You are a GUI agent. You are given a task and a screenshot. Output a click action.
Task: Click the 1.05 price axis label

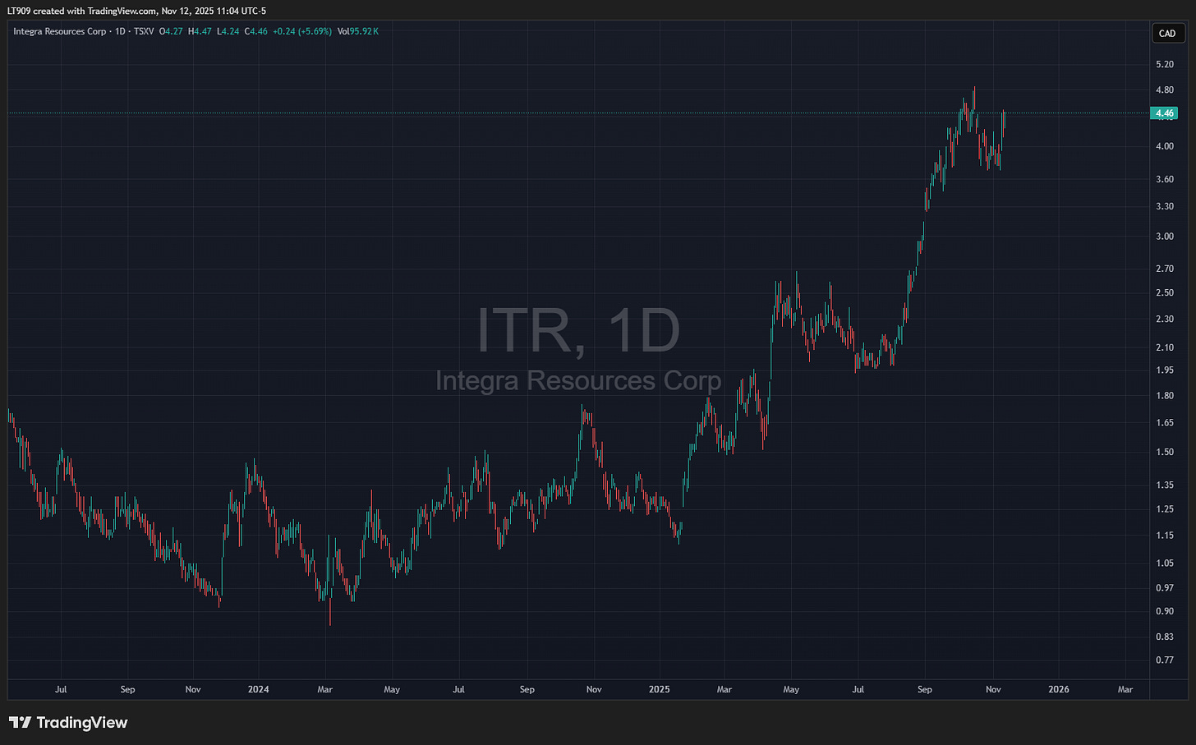click(1164, 563)
